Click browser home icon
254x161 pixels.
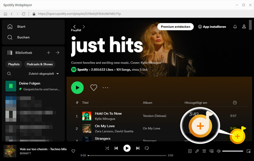tap(5, 14)
